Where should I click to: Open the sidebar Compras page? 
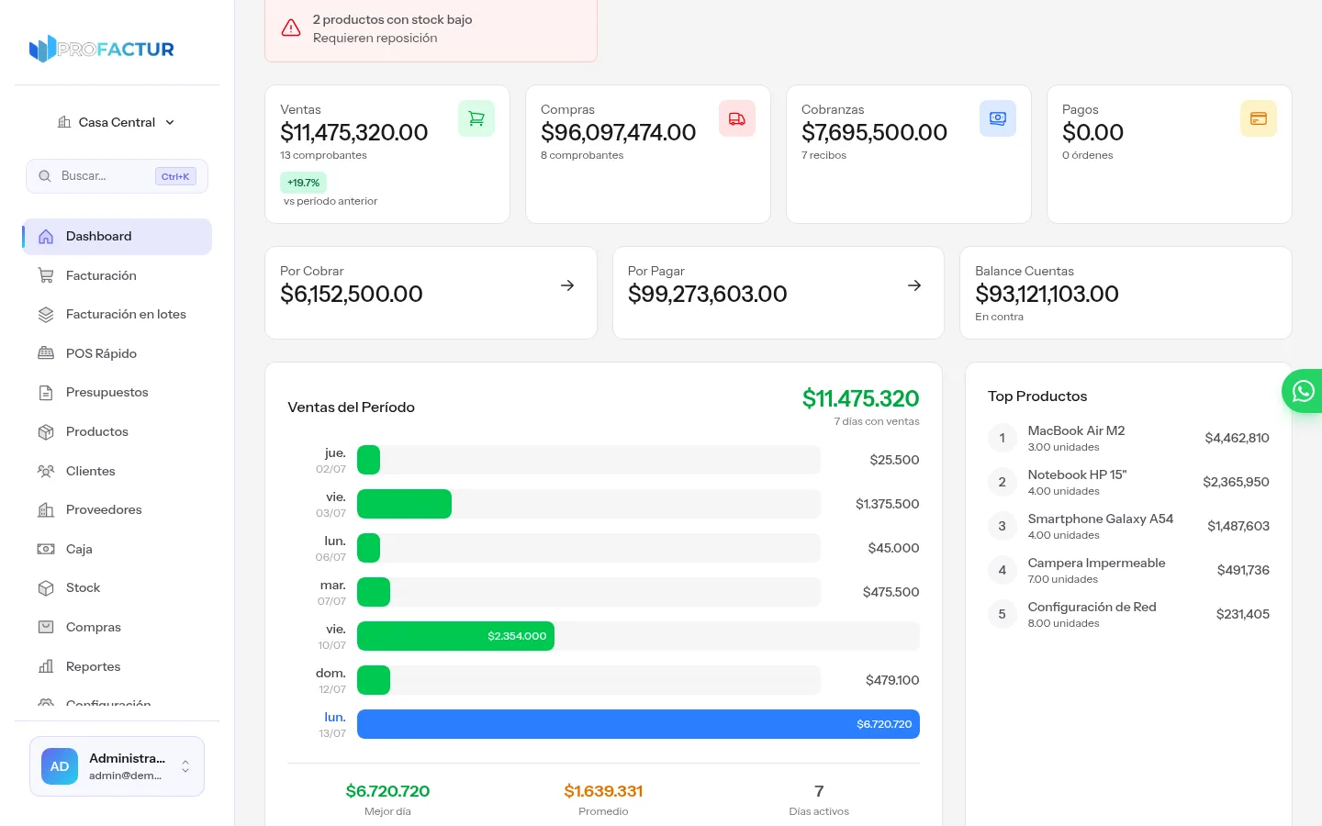tap(117, 627)
